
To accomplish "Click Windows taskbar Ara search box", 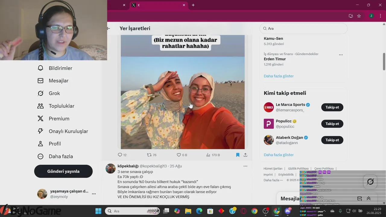I will pos(133,211).
